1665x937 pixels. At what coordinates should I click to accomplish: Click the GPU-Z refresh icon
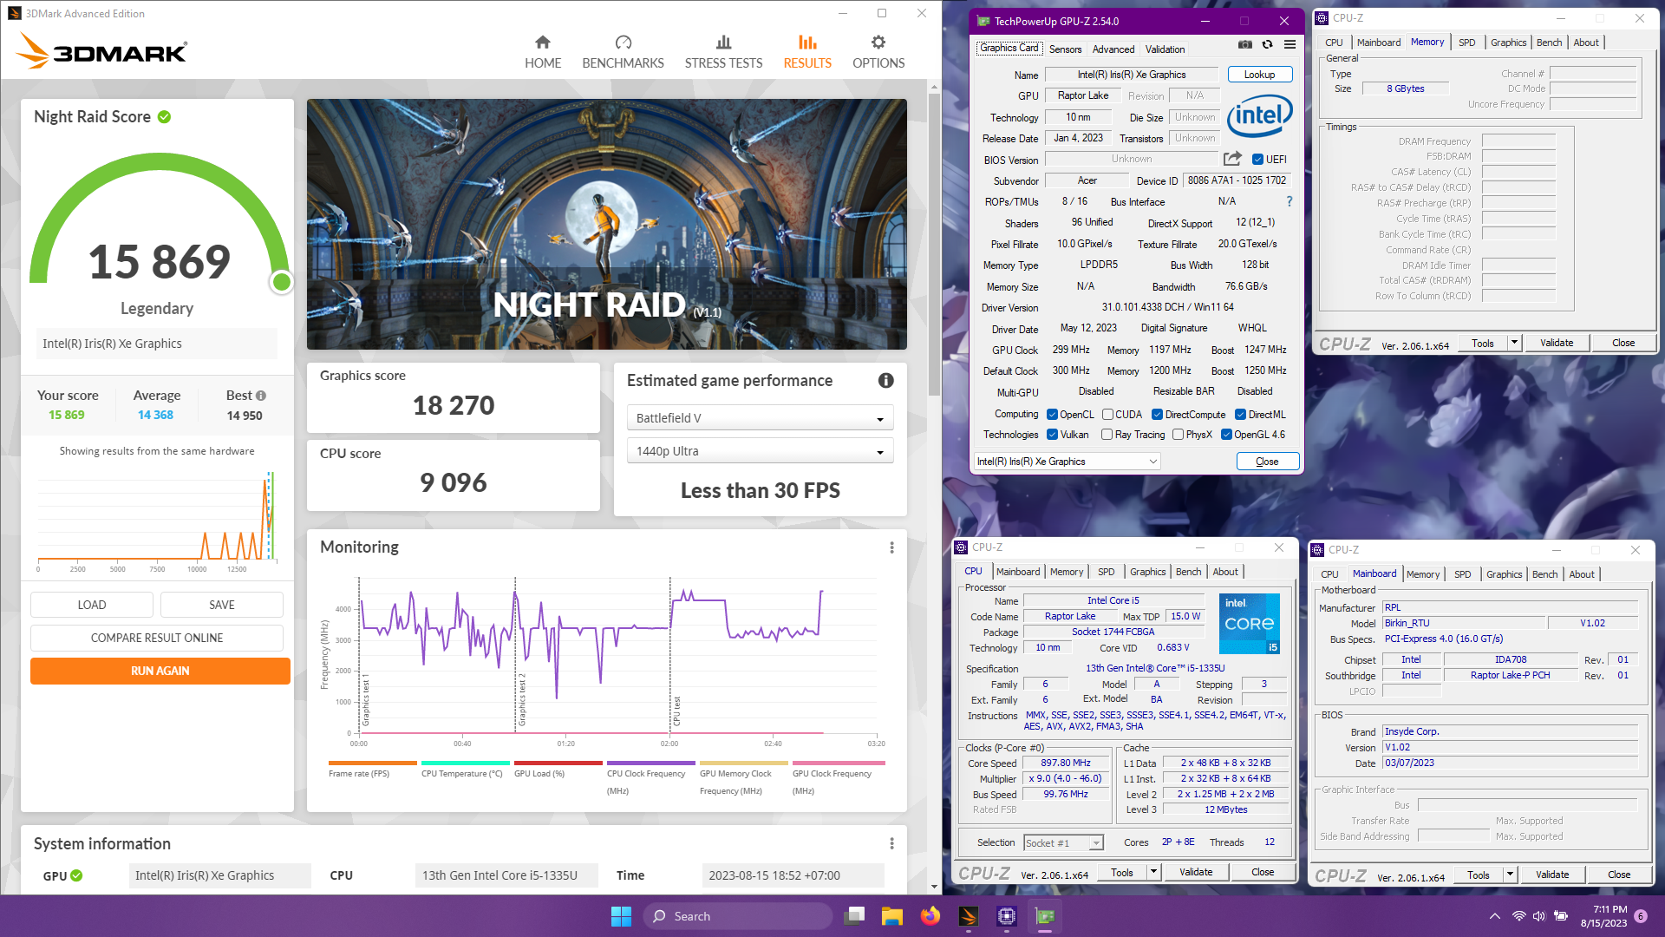pos(1267,45)
